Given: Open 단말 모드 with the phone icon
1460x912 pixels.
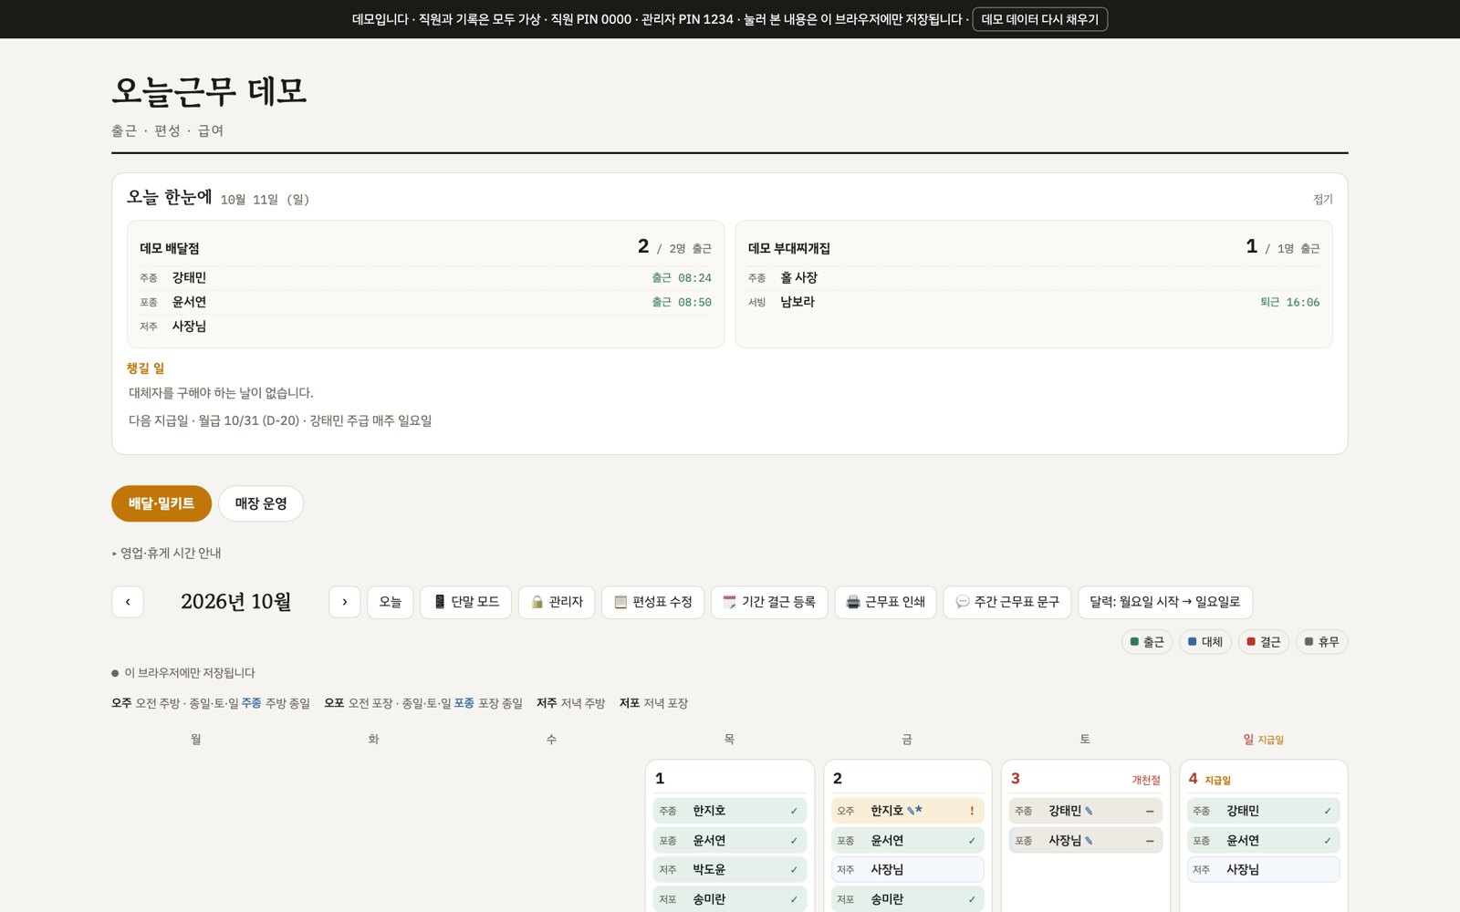Looking at the screenshot, I should [465, 602].
